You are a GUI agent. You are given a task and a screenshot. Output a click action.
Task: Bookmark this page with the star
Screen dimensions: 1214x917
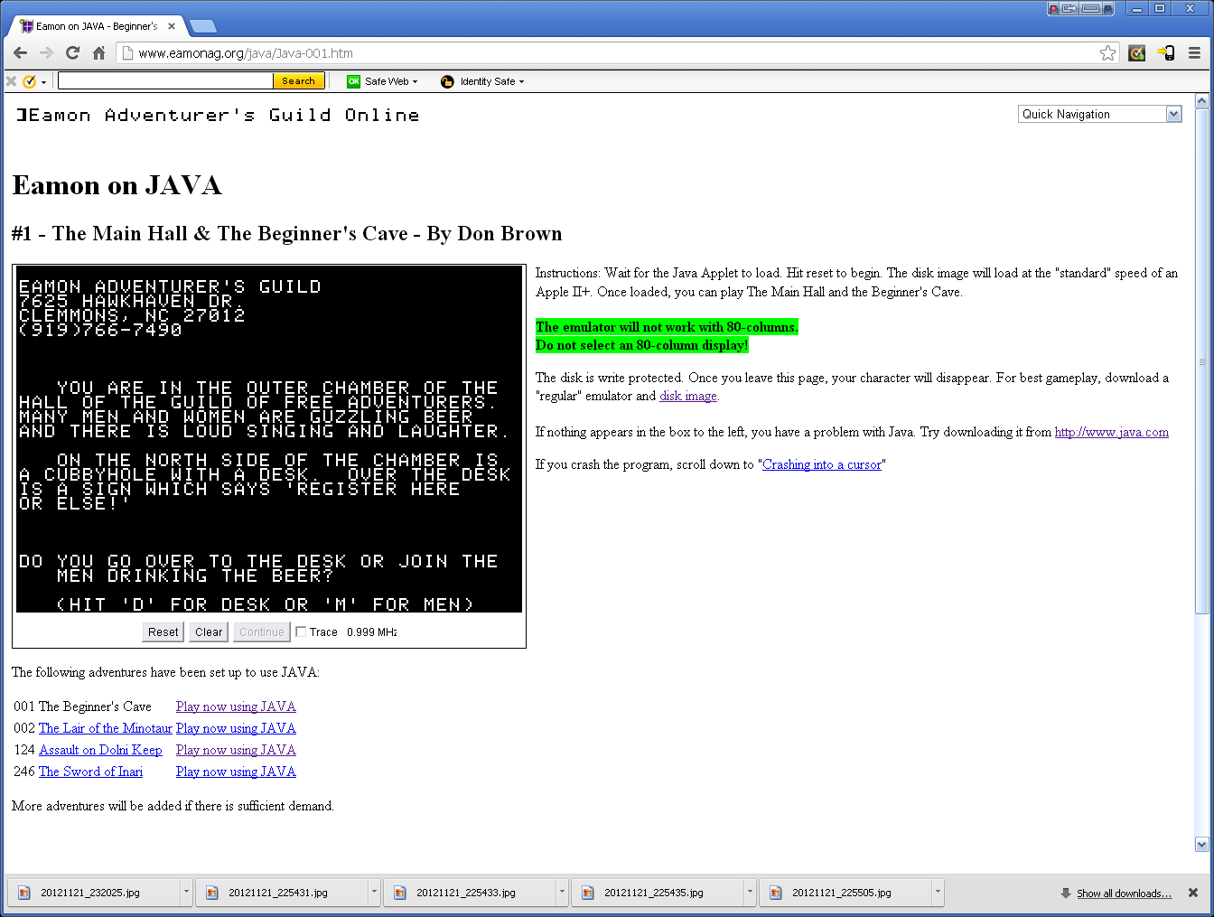pyautogui.click(x=1108, y=53)
